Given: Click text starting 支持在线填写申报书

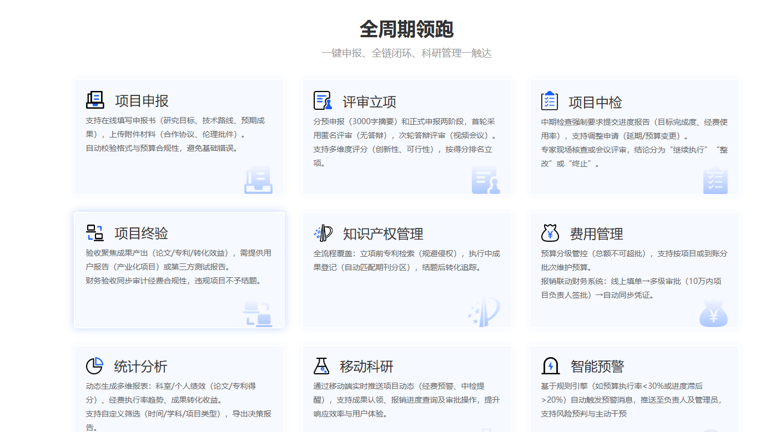Looking at the screenshot, I should coord(175,127).
